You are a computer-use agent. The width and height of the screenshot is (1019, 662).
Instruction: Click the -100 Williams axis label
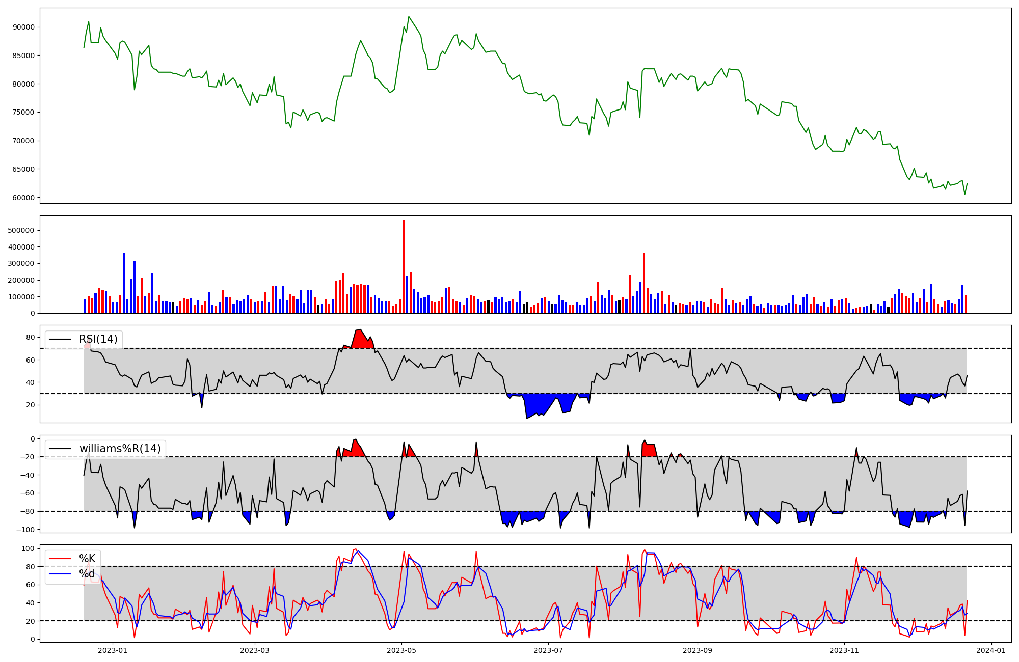tap(25, 530)
